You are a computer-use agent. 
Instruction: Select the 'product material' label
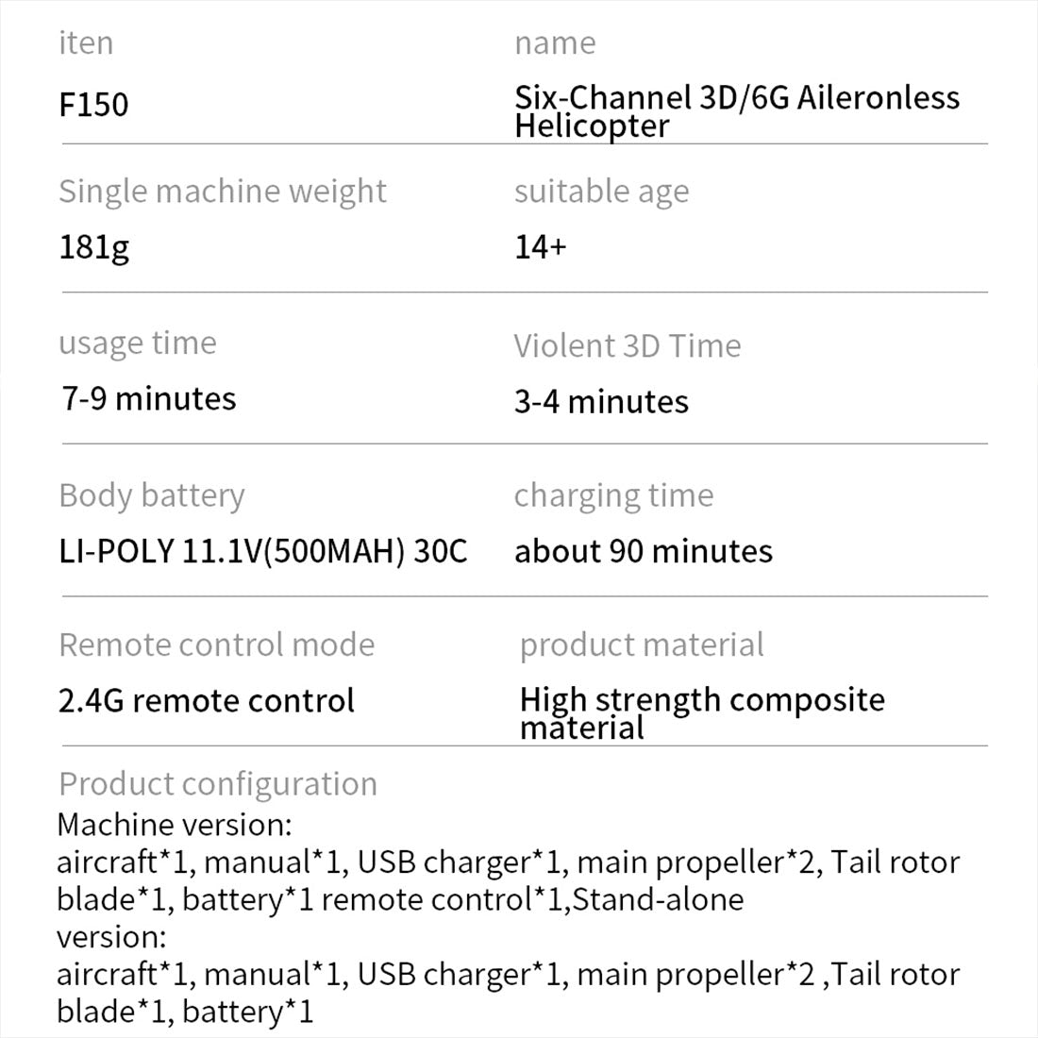(x=642, y=645)
